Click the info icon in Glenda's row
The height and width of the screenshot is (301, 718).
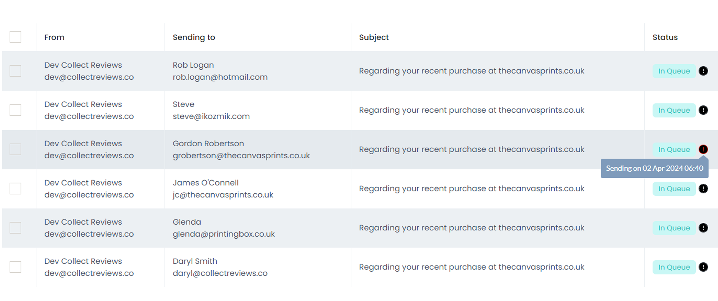click(703, 228)
